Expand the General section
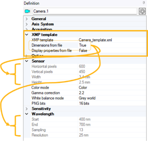 coord(27,19)
